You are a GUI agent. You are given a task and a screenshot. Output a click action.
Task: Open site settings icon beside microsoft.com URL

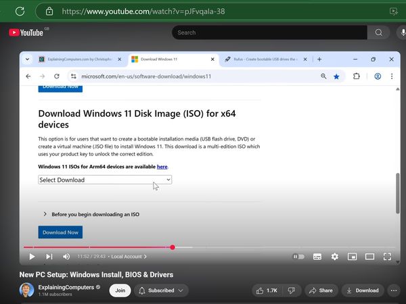74,76
